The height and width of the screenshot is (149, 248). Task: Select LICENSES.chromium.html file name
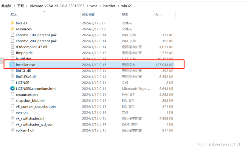tap(36, 89)
